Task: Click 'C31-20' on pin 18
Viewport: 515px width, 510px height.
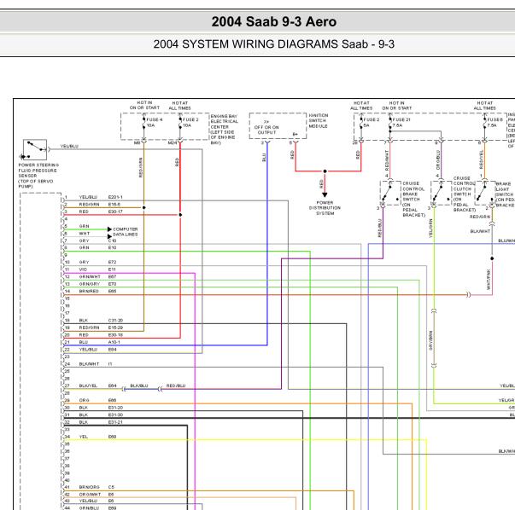Action: click(x=115, y=321)
